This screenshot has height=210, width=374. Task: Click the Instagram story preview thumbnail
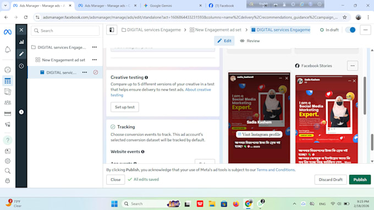pos(259,118)
